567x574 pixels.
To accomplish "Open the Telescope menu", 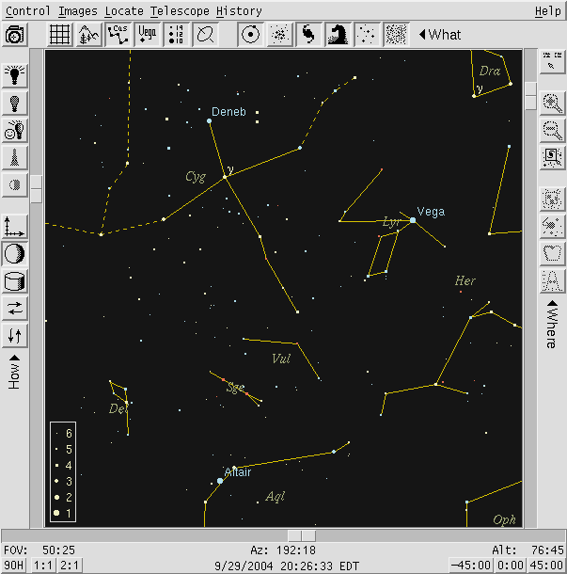I will pyautogui.click(x=180, y=11).
